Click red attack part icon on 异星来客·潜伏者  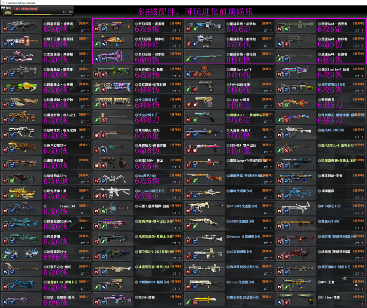click(x=5, y=29)
